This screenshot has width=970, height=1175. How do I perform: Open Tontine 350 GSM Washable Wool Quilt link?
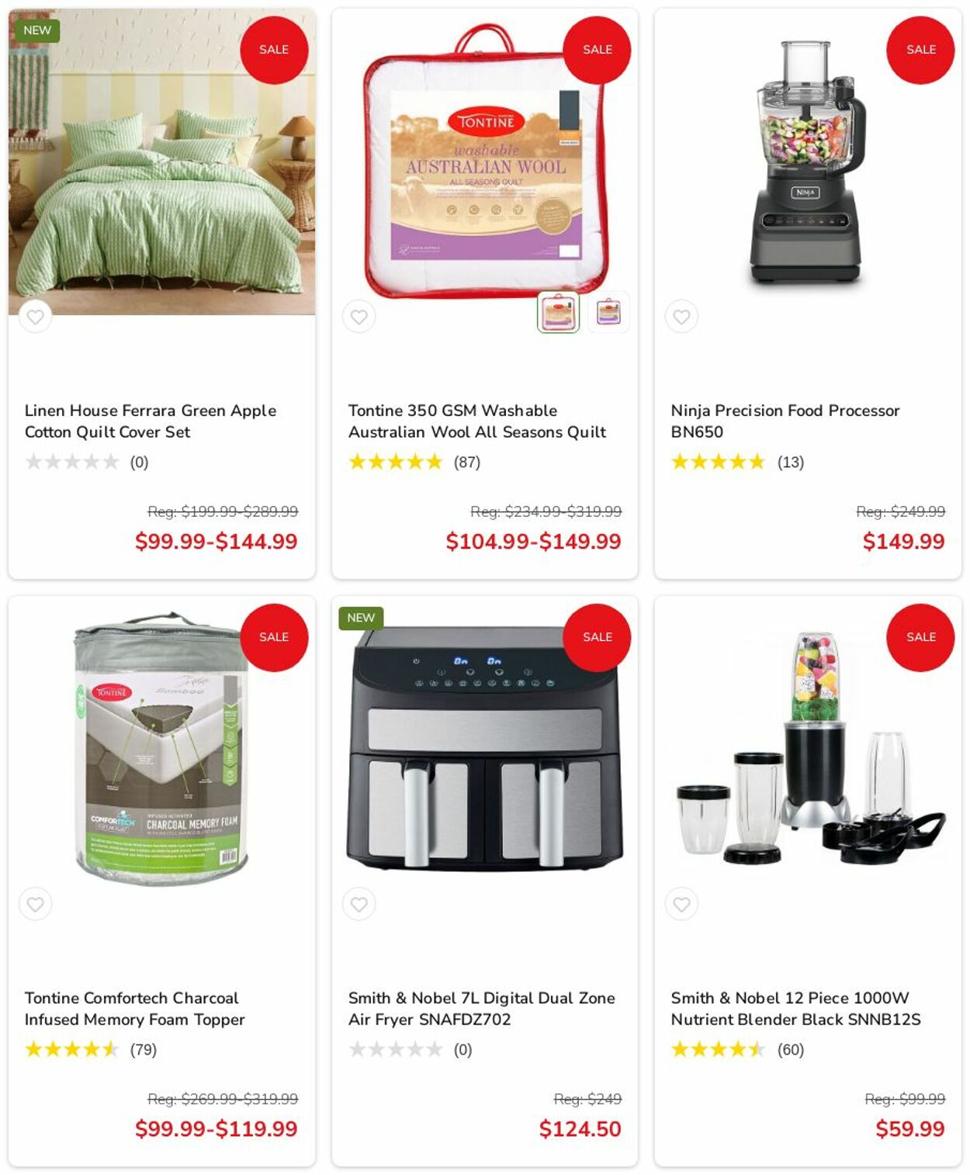pyautogui.click(x=477, y=421)
